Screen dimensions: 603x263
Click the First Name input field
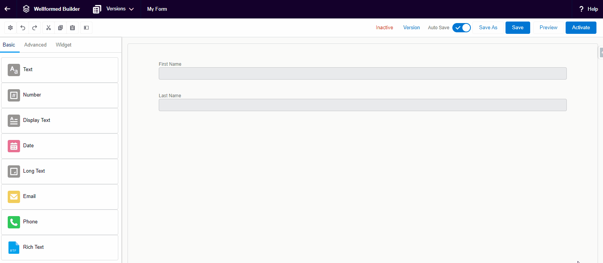pos(362,73)
